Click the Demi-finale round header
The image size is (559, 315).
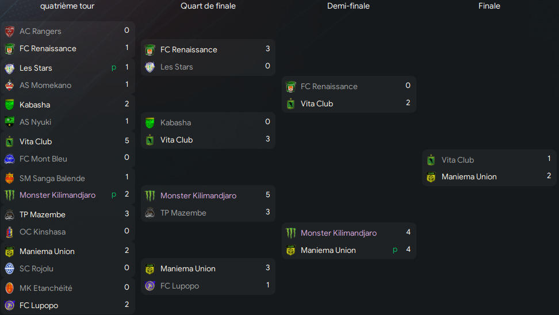click(349, 6)
